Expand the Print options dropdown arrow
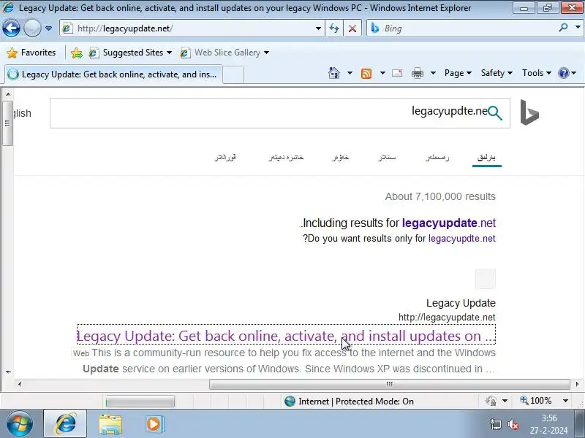The width and height of the screenshot is (585, 438). point(433,73)
